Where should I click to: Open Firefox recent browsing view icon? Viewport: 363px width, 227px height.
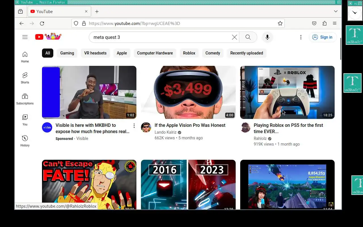click(20, 12)
